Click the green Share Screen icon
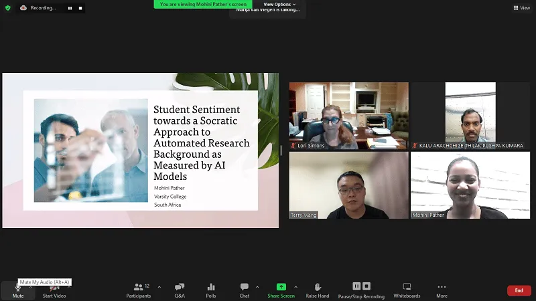The height and width of the screenshot is (301, 536). tap(281, 287)
